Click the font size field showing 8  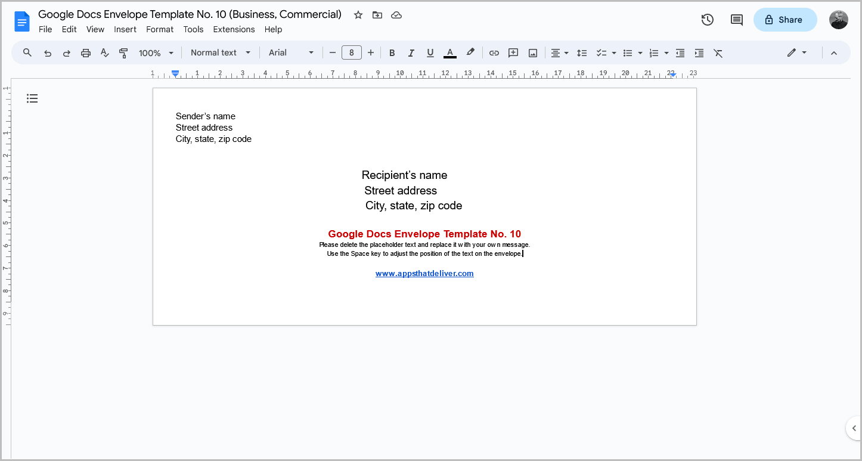pos(352,53)
